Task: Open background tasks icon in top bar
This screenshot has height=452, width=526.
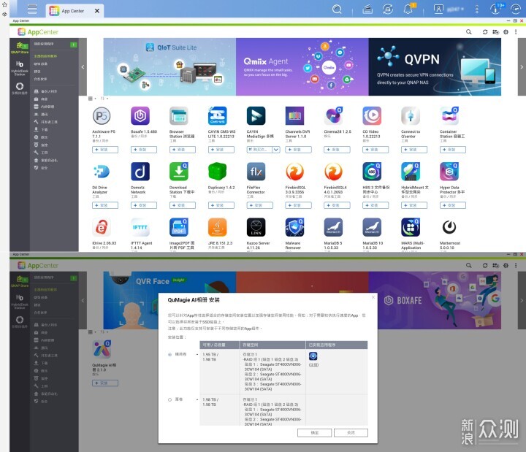Action: [x=367, y=9]
